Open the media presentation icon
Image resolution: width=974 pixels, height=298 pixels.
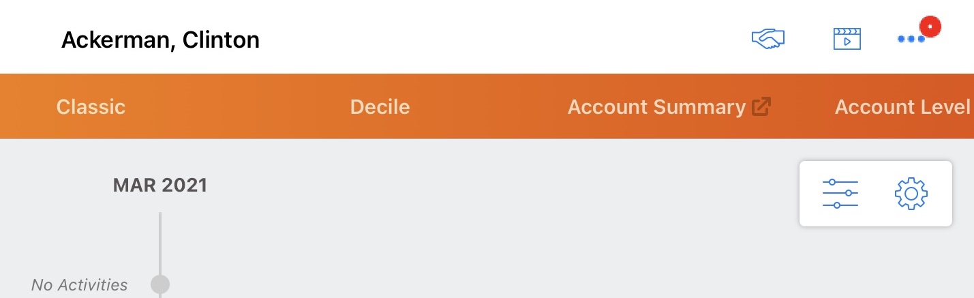click(847, 39)
